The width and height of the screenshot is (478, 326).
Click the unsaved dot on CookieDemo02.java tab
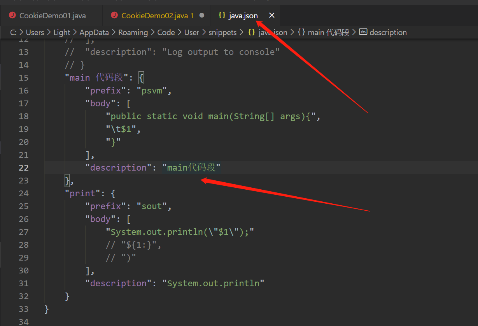(202, 16)
